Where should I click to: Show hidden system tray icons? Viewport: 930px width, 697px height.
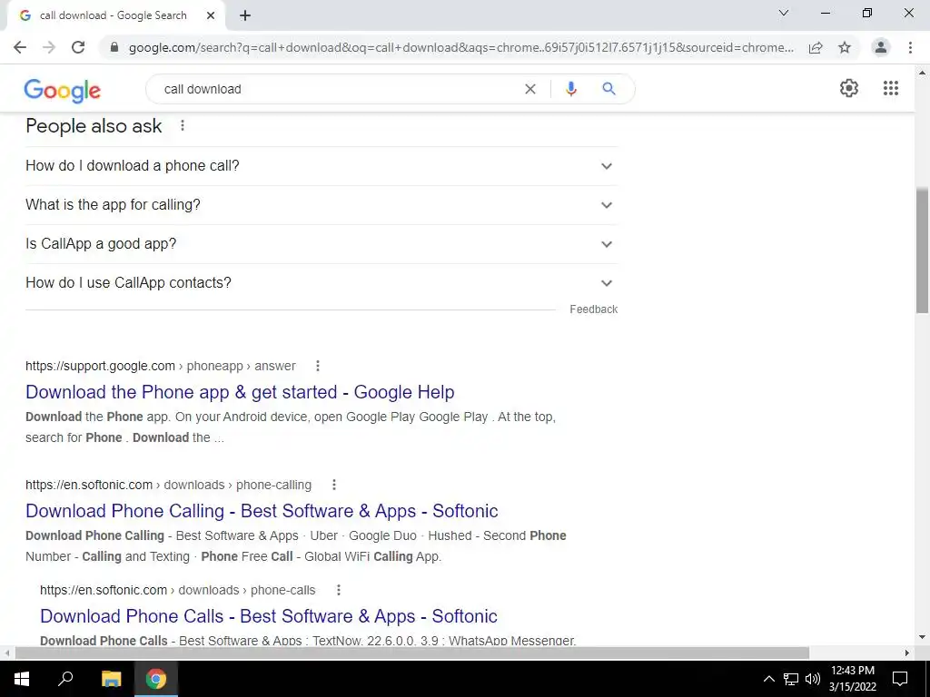pos(768,679)
